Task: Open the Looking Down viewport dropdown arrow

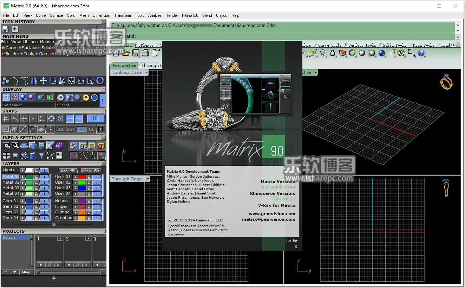Action: tap(147, 73)
